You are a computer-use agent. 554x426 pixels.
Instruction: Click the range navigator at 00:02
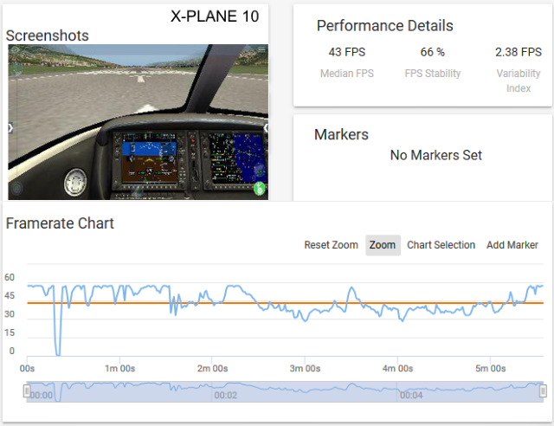tap(225, 395)
